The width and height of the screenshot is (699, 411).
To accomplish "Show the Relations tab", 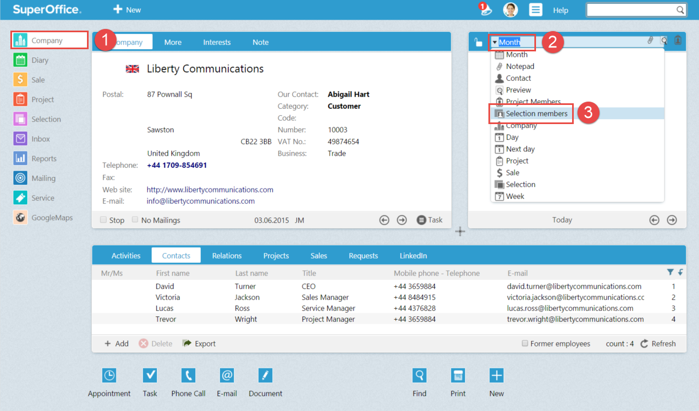I will (227, 255).
